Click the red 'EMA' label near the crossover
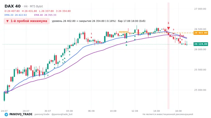211x118 pixels. (182, 36)
